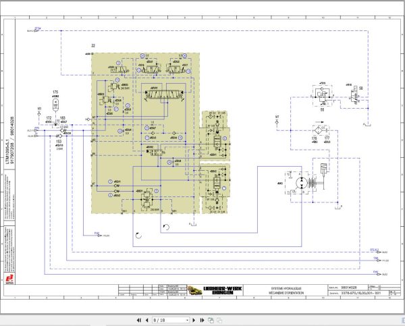Click the 'M7' test point label
This screenshot has width=405, height=326.
[277, 117]
